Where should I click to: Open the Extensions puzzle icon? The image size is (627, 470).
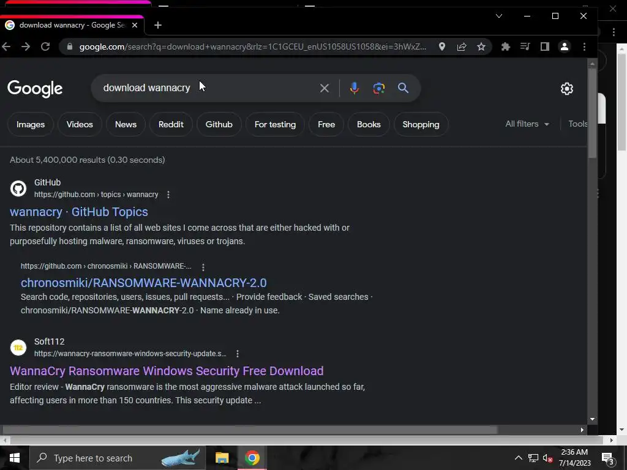pyautogui.click(x=505, y=47)
